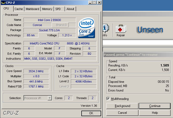This screenshot has width=173, height=118.
Task: Click the Specification field text
Action: (x=60, y=43)
